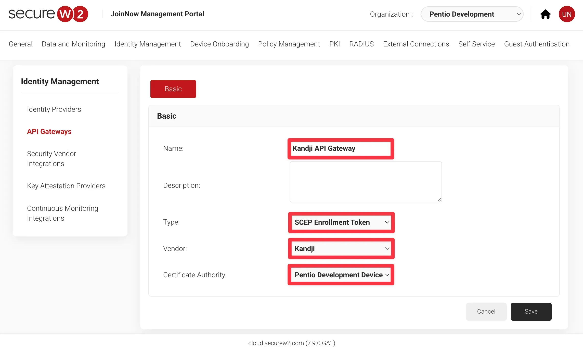Open the Vendor dropdown
This screenshot has width=583, height=349.
341,249
